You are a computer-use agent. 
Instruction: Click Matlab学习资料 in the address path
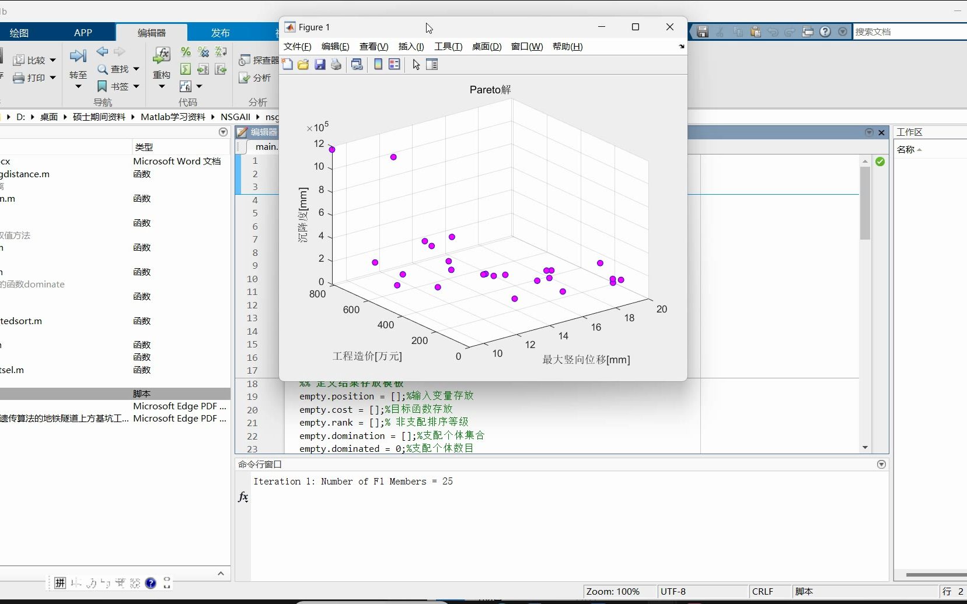pyautogui.click(x=173, y=117)
